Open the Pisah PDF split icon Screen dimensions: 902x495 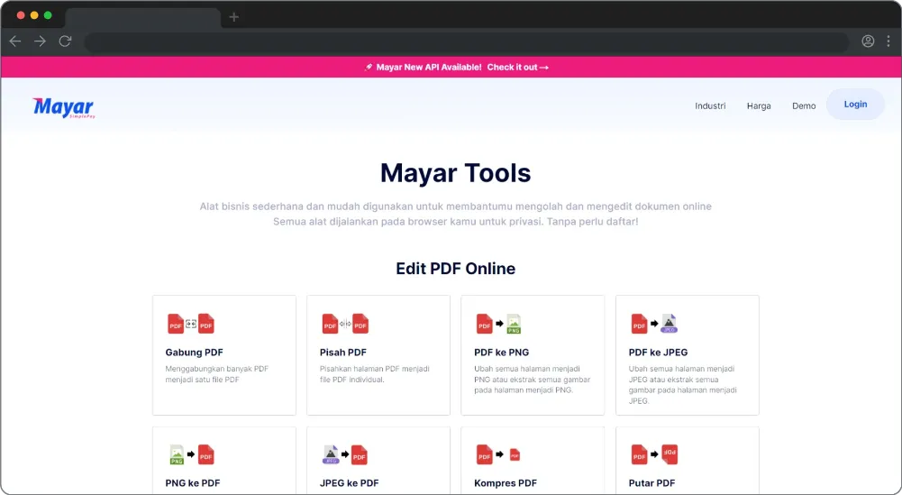[x=345, y=324]
